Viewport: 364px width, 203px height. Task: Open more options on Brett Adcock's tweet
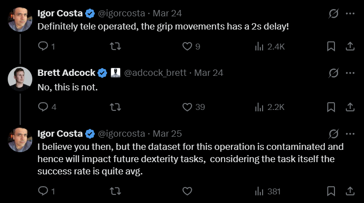(350, 73)
